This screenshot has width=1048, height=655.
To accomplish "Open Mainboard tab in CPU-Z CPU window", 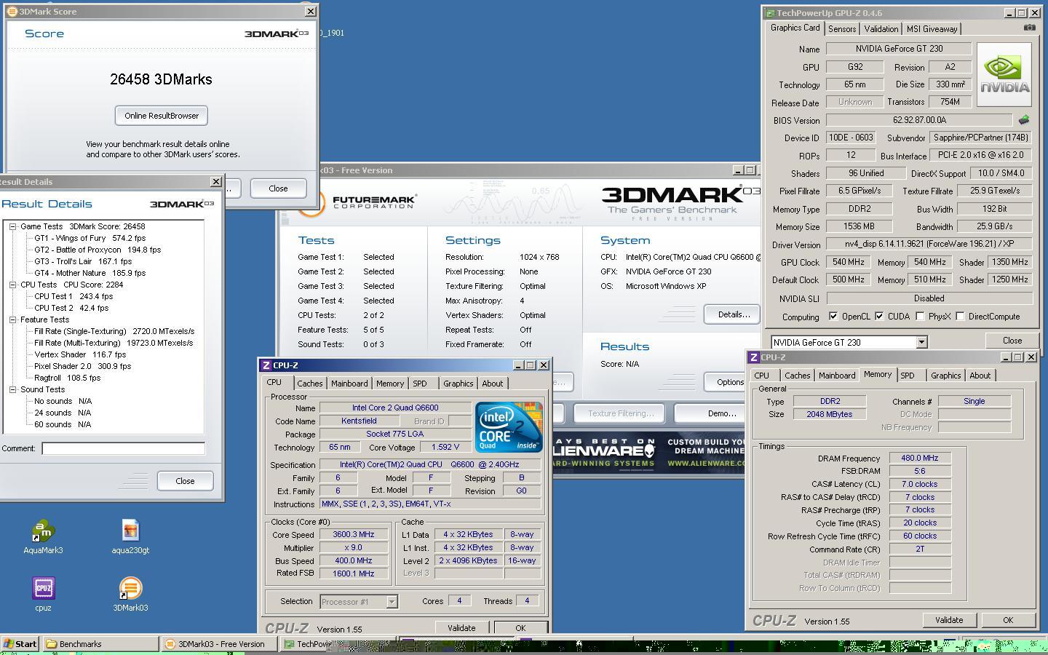I will (x=349, y=384).
